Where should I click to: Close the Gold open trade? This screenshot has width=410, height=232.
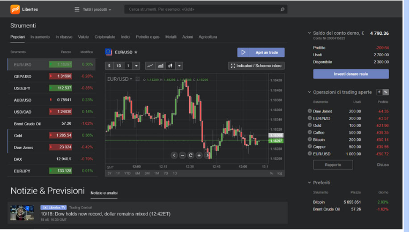[x=310, y=125]
